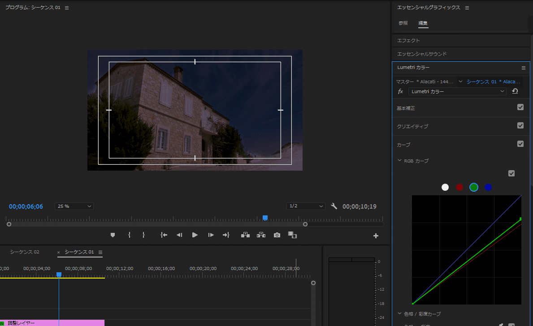Collapse the RGB カーブ section
This screenshot has height=326, width=533.
399,161
